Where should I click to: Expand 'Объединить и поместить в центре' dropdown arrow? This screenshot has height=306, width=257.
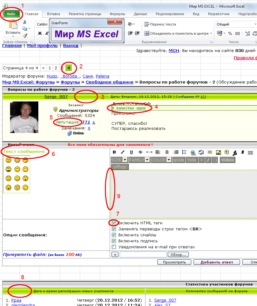(211, 33)
